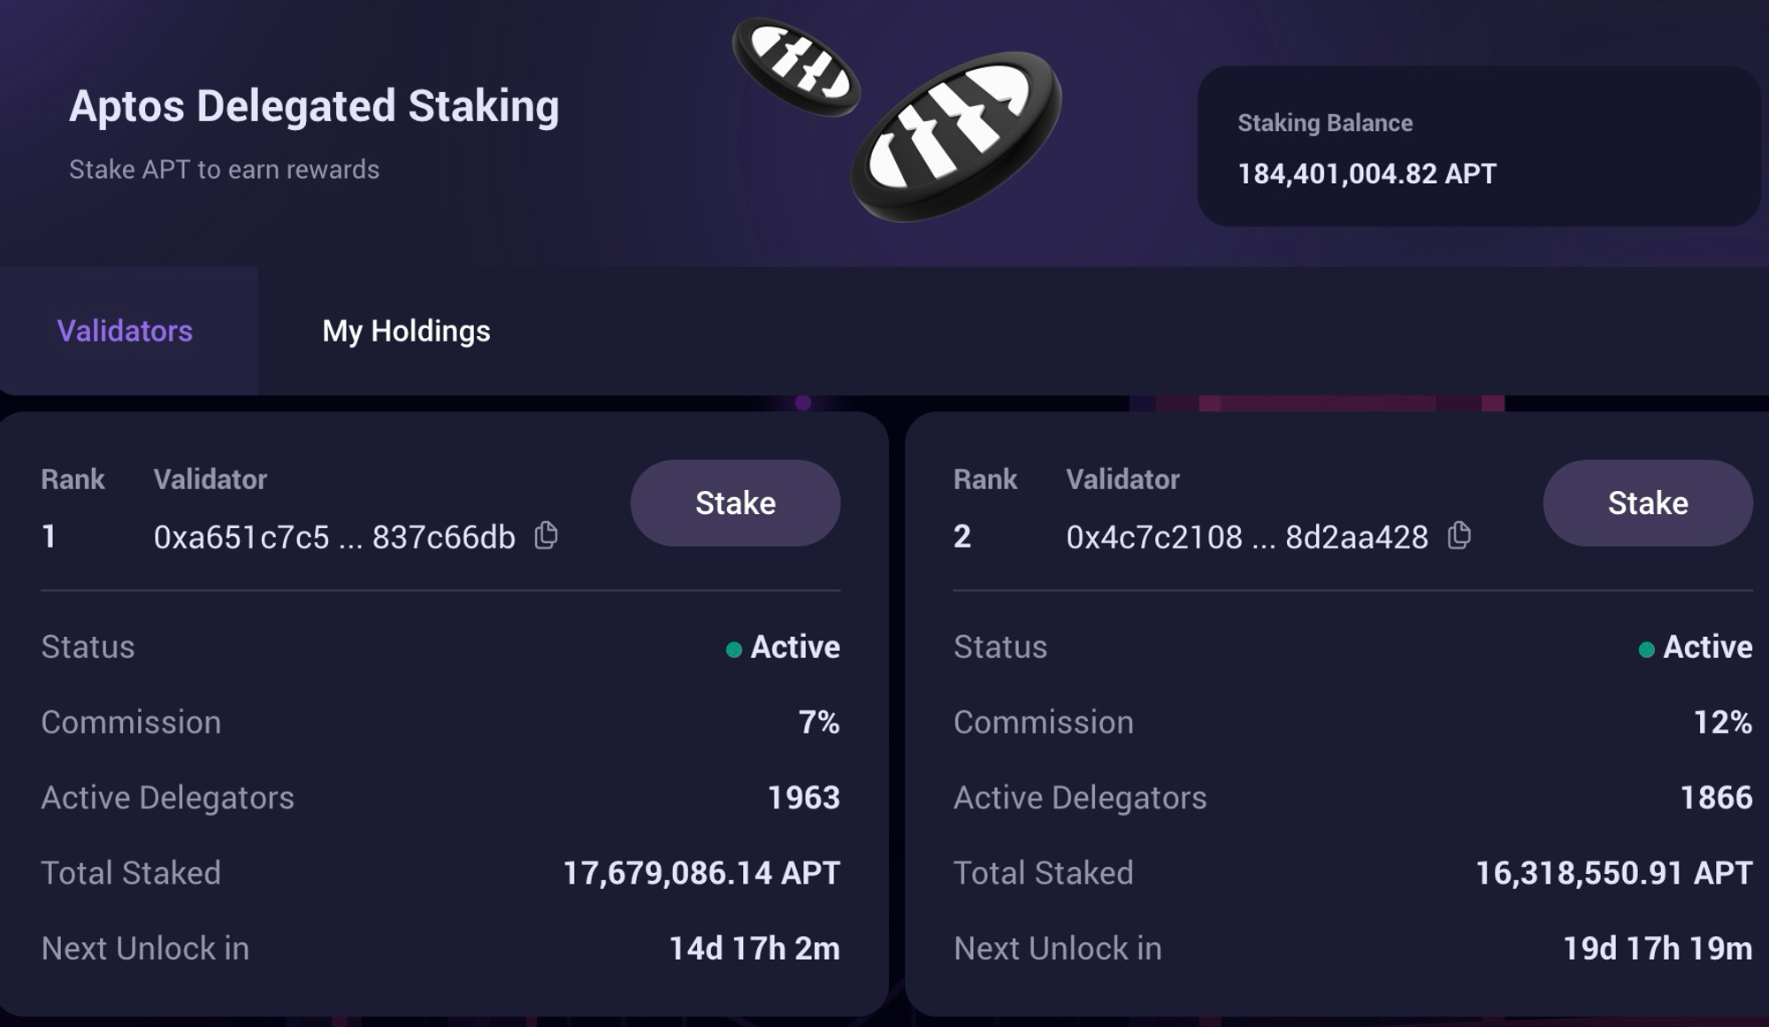Open the My Holdings tab
Viewport: 1769px width, 1027px height.
tap(406, 331)
